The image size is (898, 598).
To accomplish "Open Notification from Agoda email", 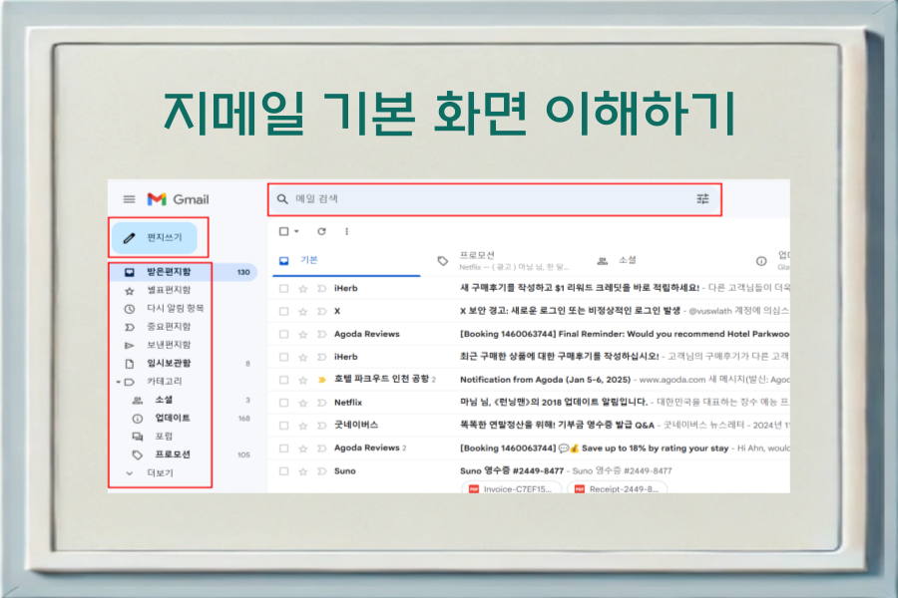I will pos(530,380).
